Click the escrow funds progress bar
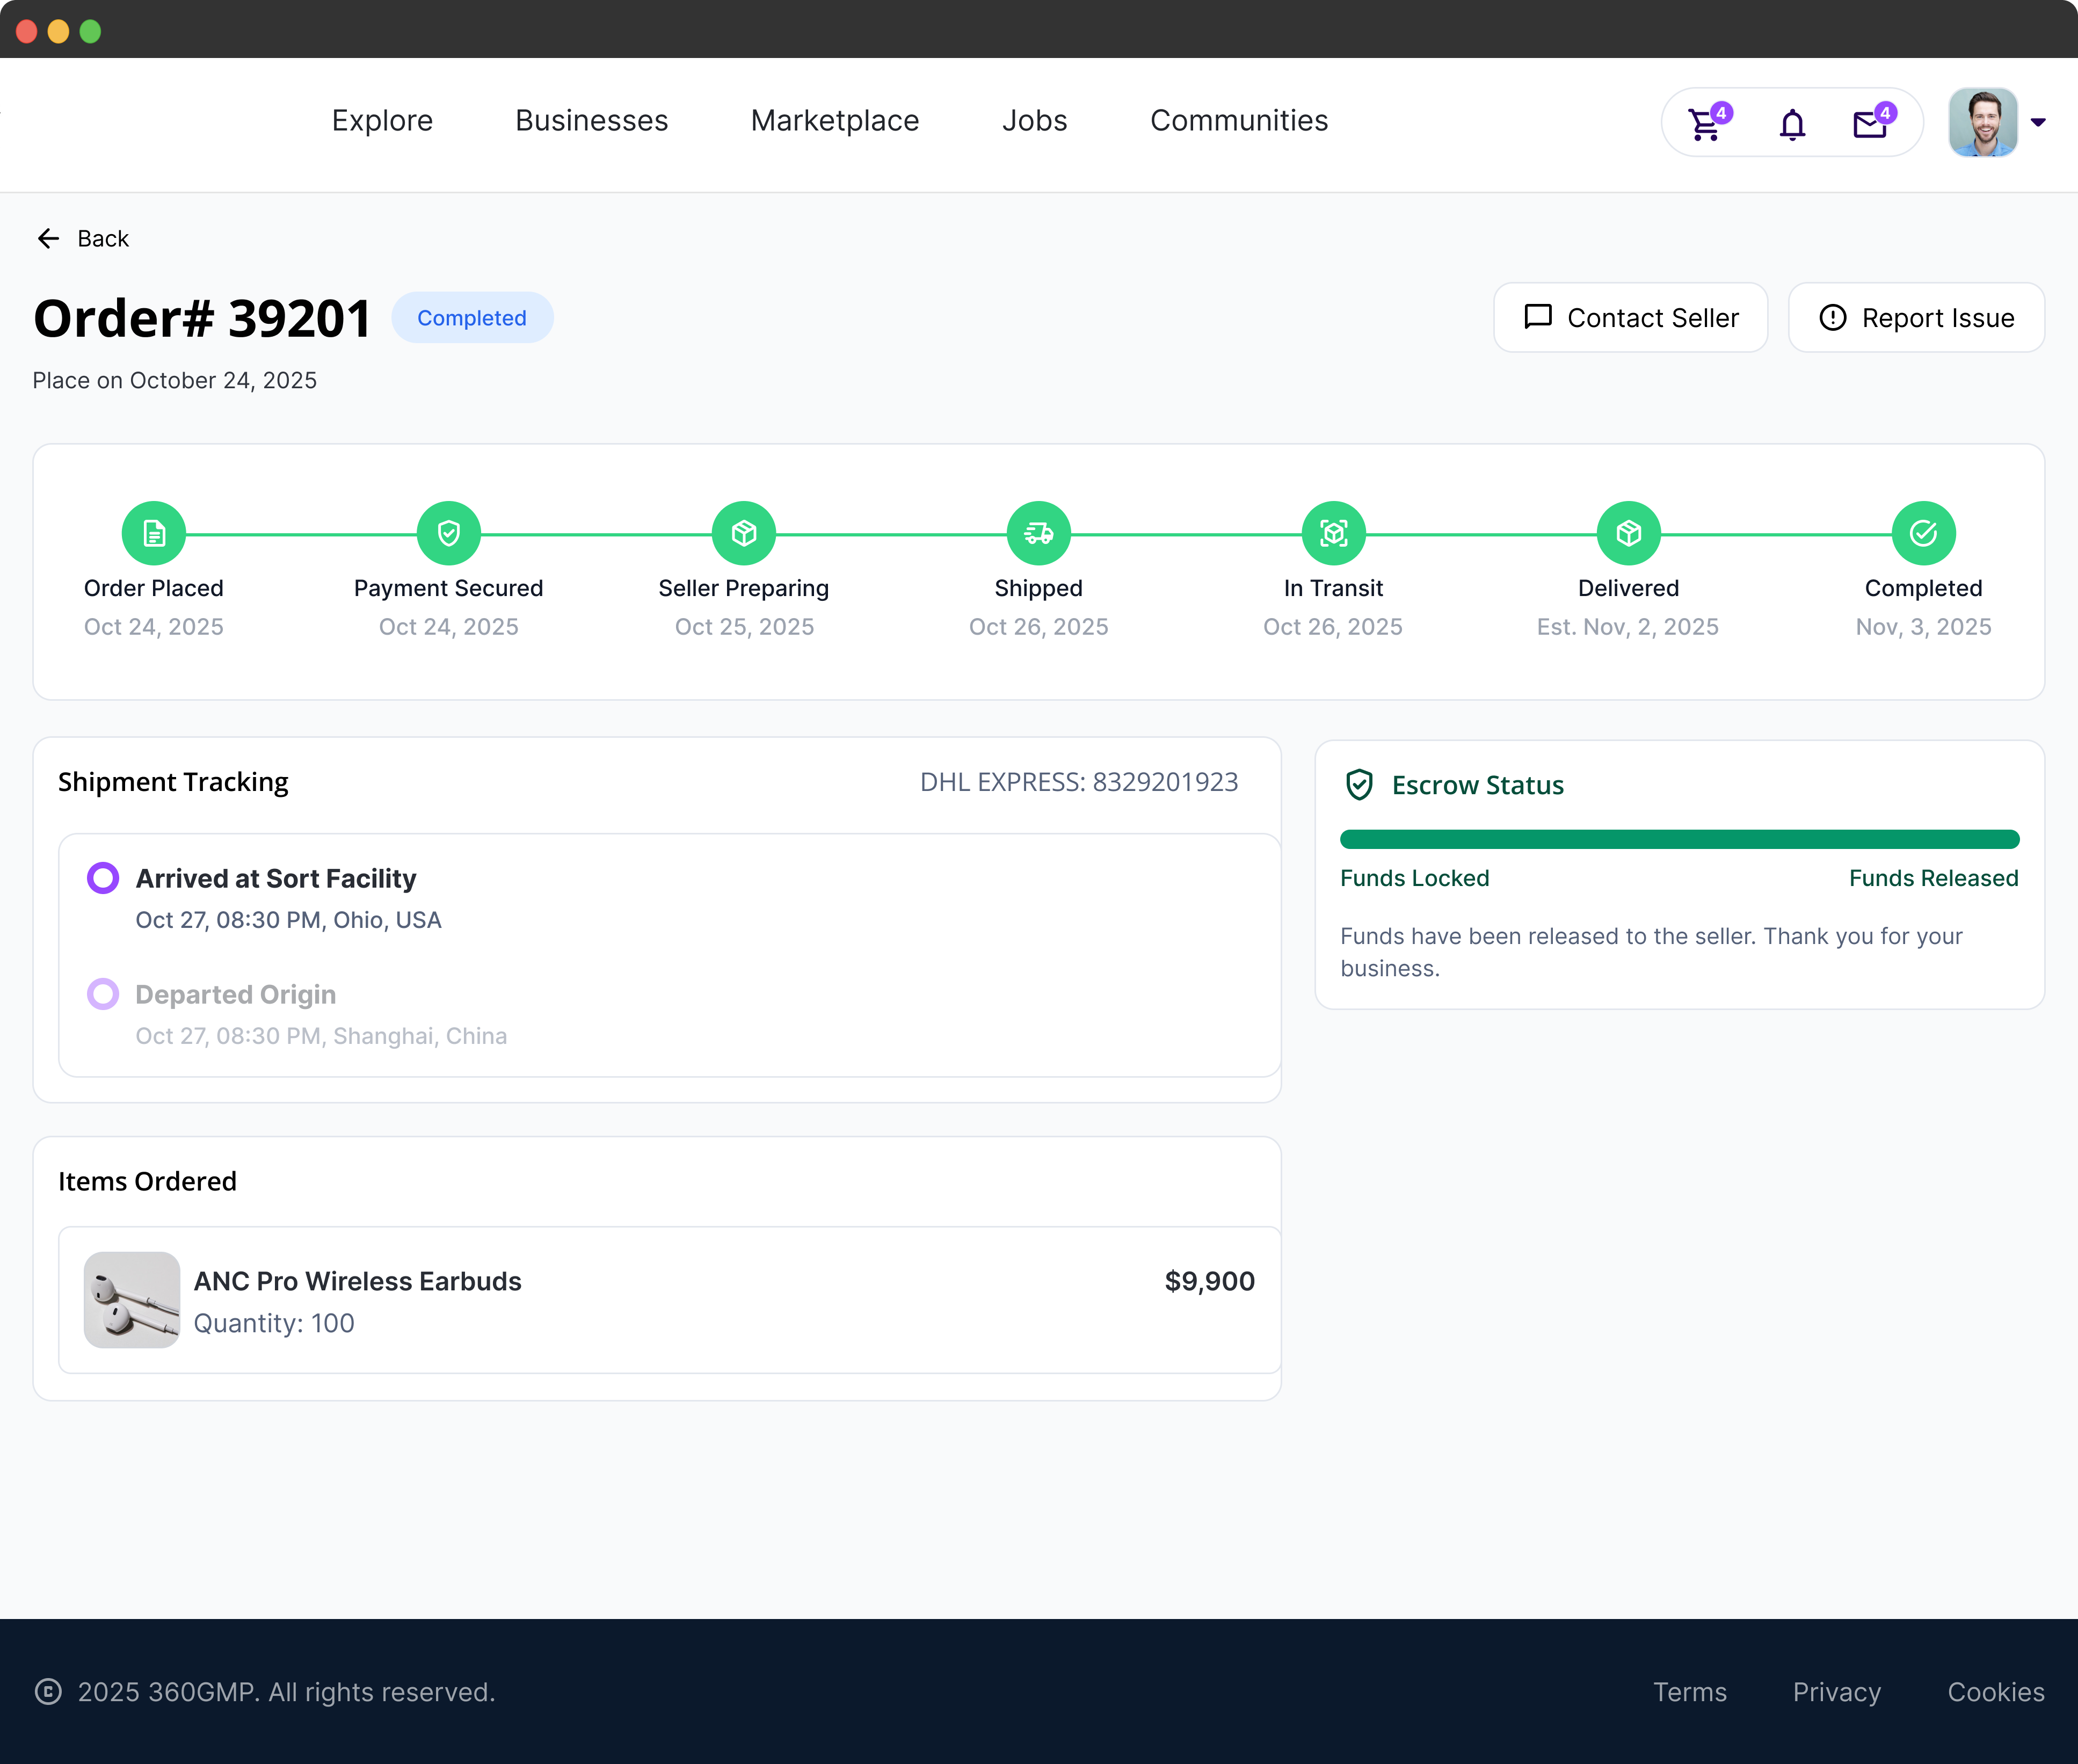Viewport: 2078px width, 1764px height. point(1680,839)
